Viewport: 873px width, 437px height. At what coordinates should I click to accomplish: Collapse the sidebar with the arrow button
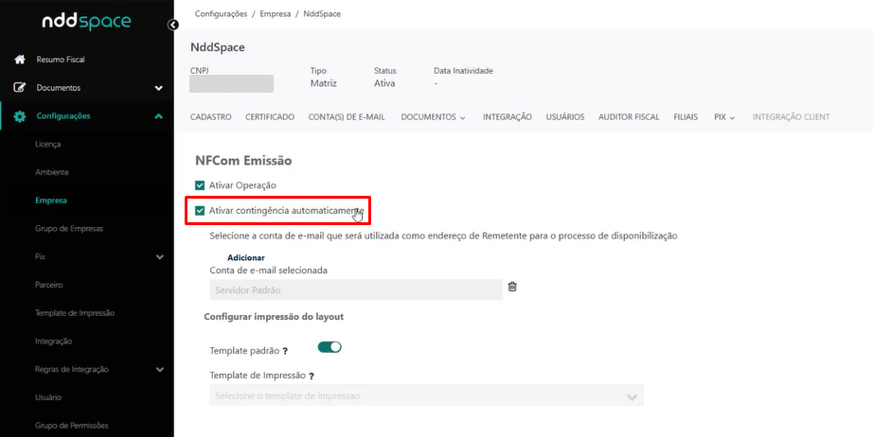click(172, 25)
